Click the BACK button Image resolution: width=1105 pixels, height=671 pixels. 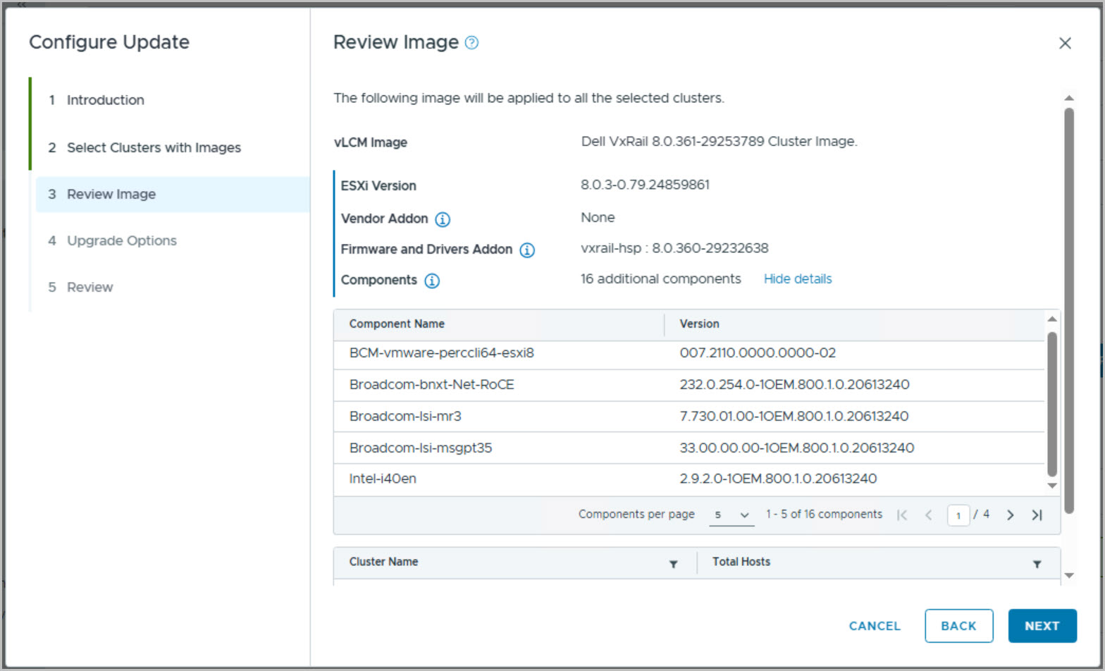point(958,626)
